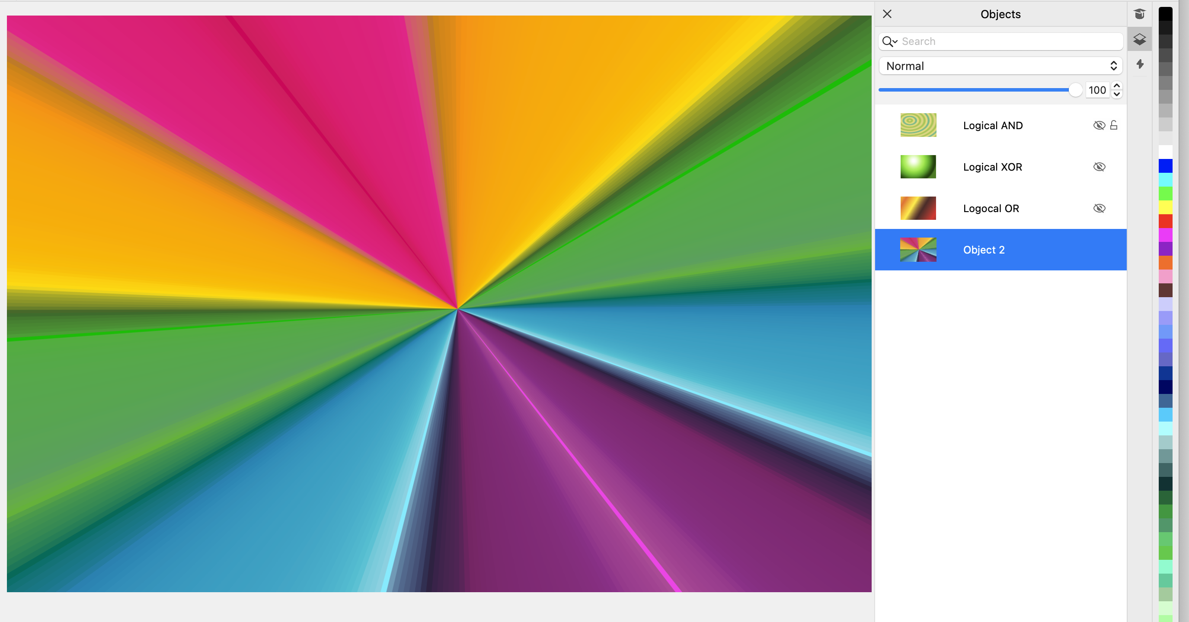Decrease opacity with the down stepper arrow
1189x622 pixels.
1116,94
